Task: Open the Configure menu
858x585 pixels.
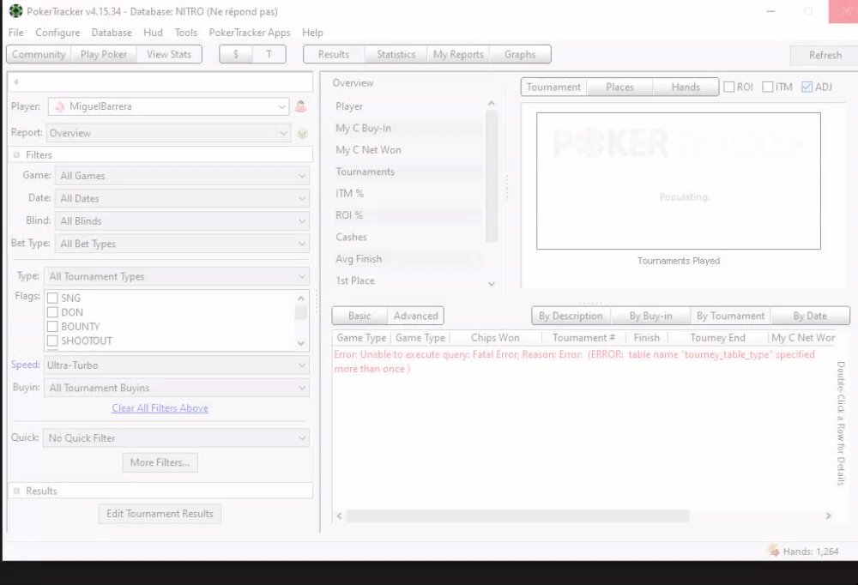Action: click(57, 33)
